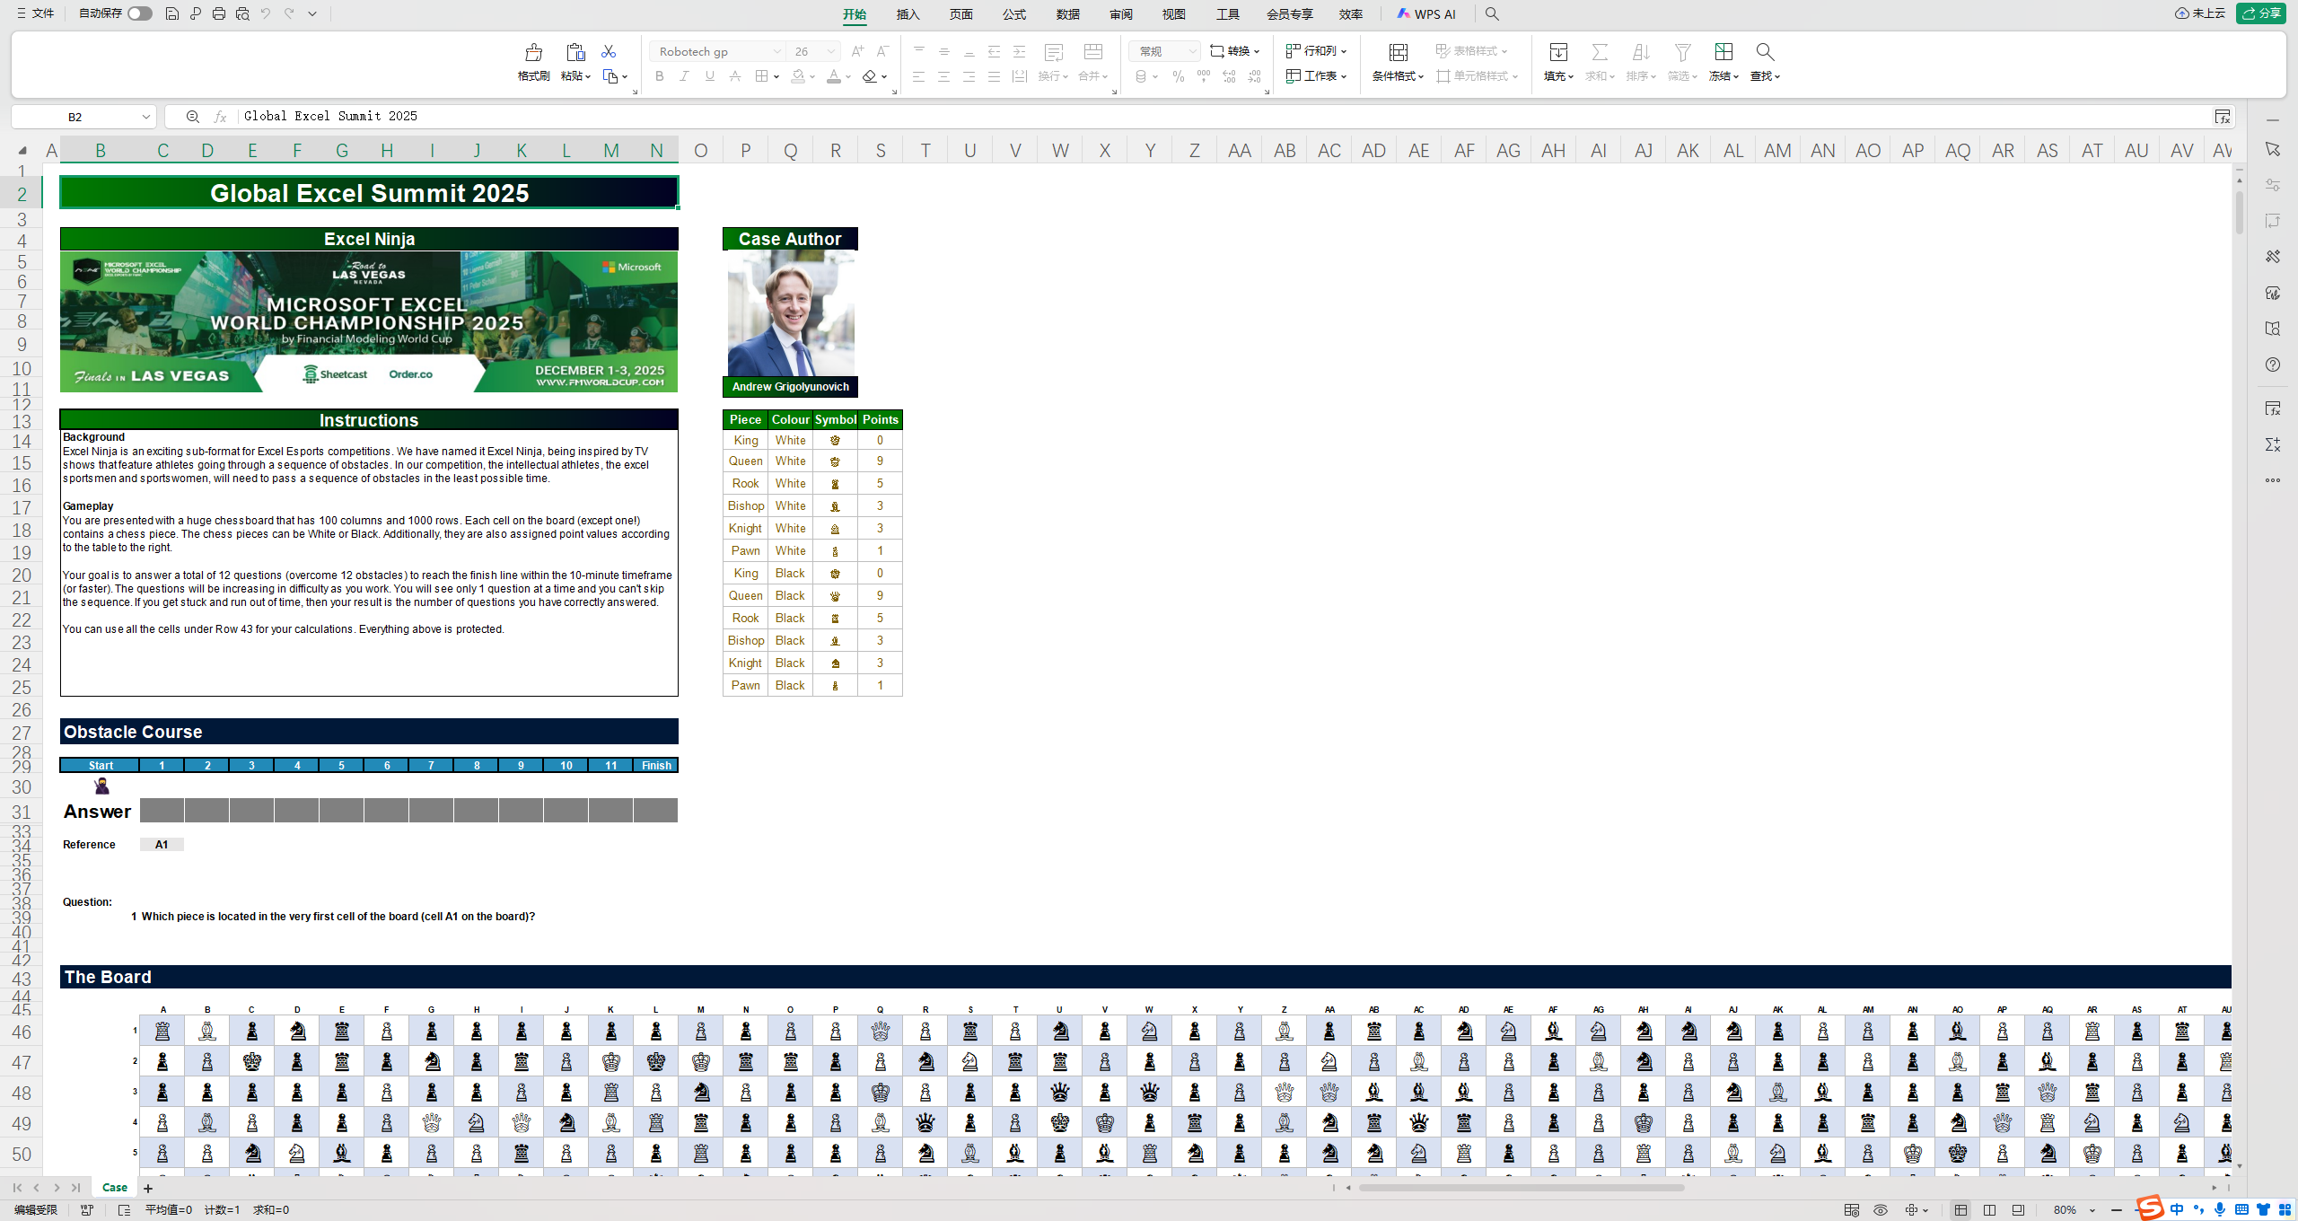
Task: Open the Name Box dropdown arrow
Action: [x=145, y=117]
